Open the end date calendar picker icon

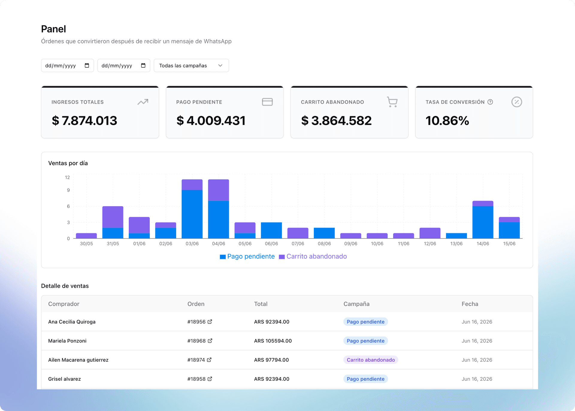click(x=143, y=66)
